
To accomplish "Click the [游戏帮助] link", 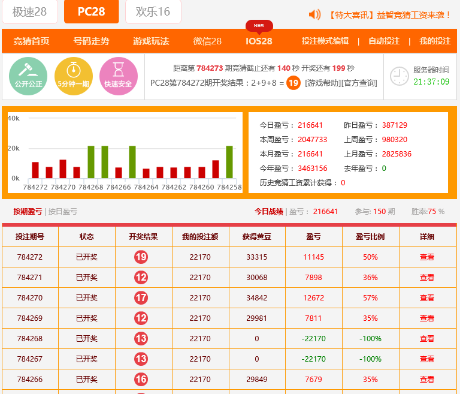I will tap(323, 83).
